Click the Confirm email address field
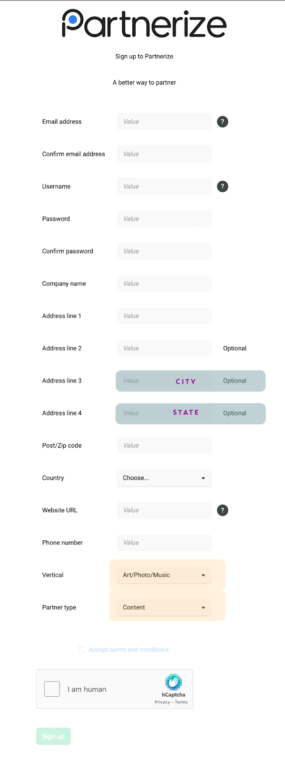 164,154
